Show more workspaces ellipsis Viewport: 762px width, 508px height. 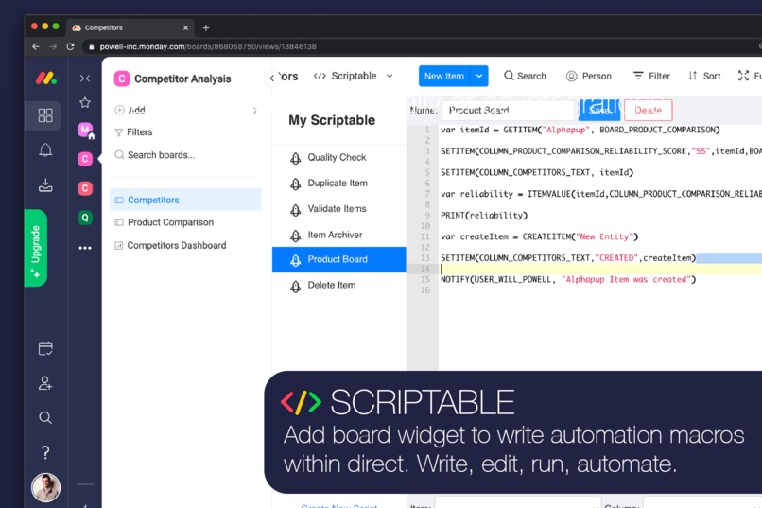85,248
